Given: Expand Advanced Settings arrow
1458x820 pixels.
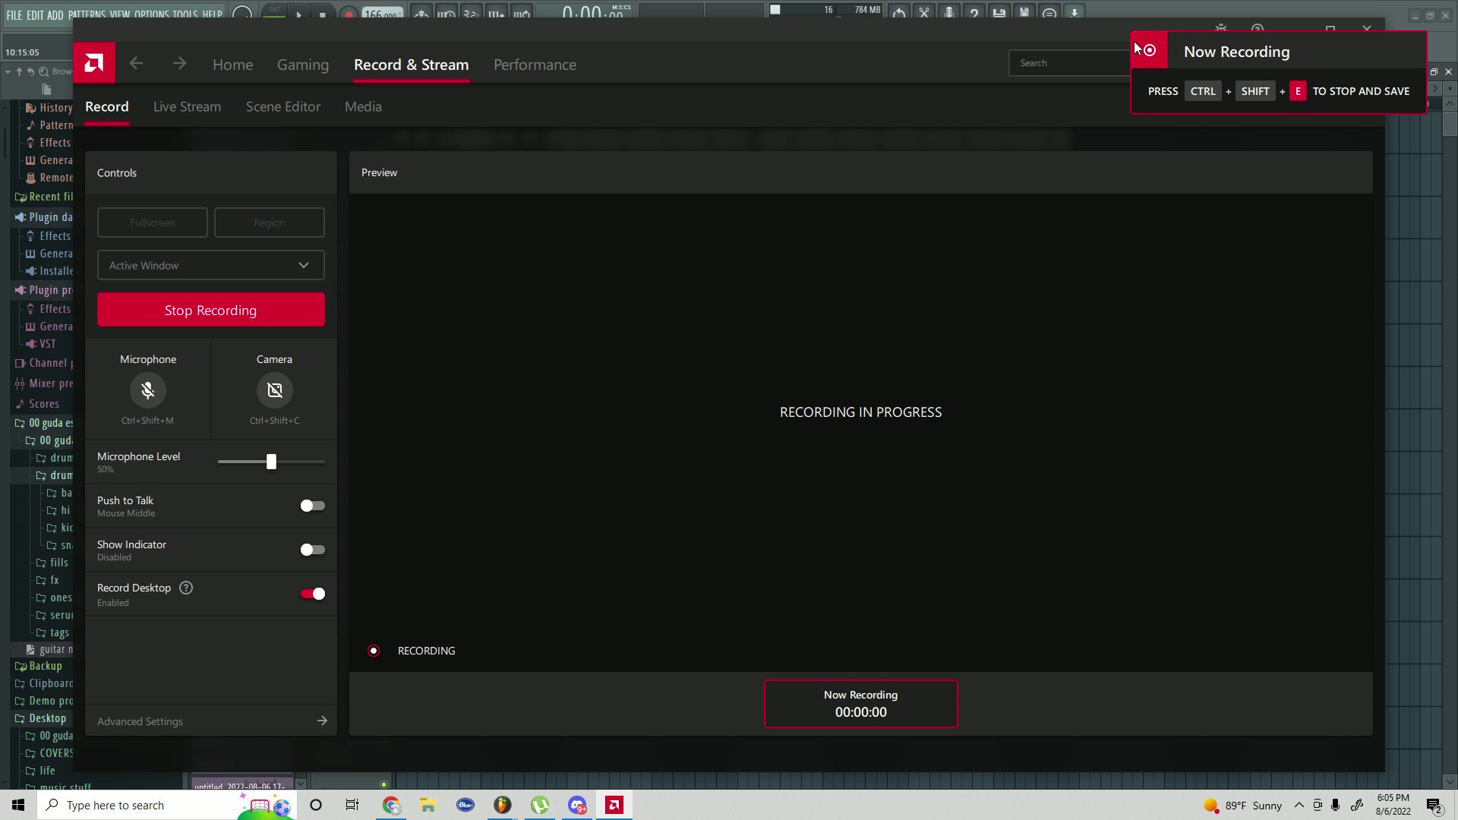Looking at the screenshot, I should pyautogui.click(x=322, y=721).
